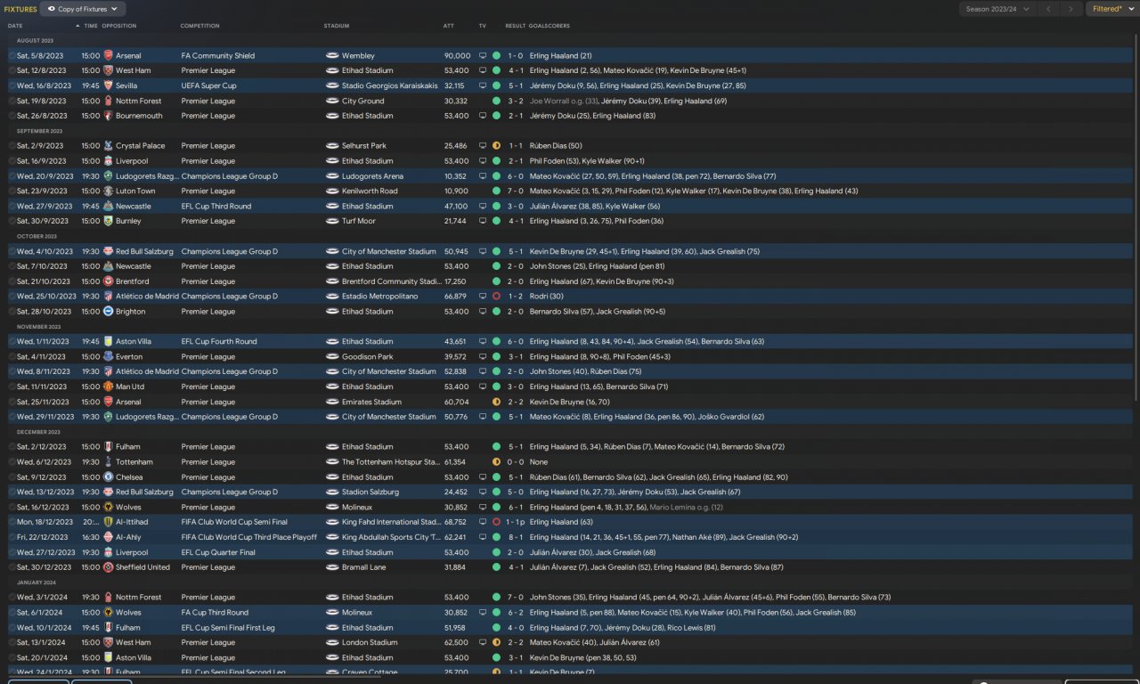The image size is (1140, 684).
Task: Click the Al-Ahly club badge
Action: (108, 537)
